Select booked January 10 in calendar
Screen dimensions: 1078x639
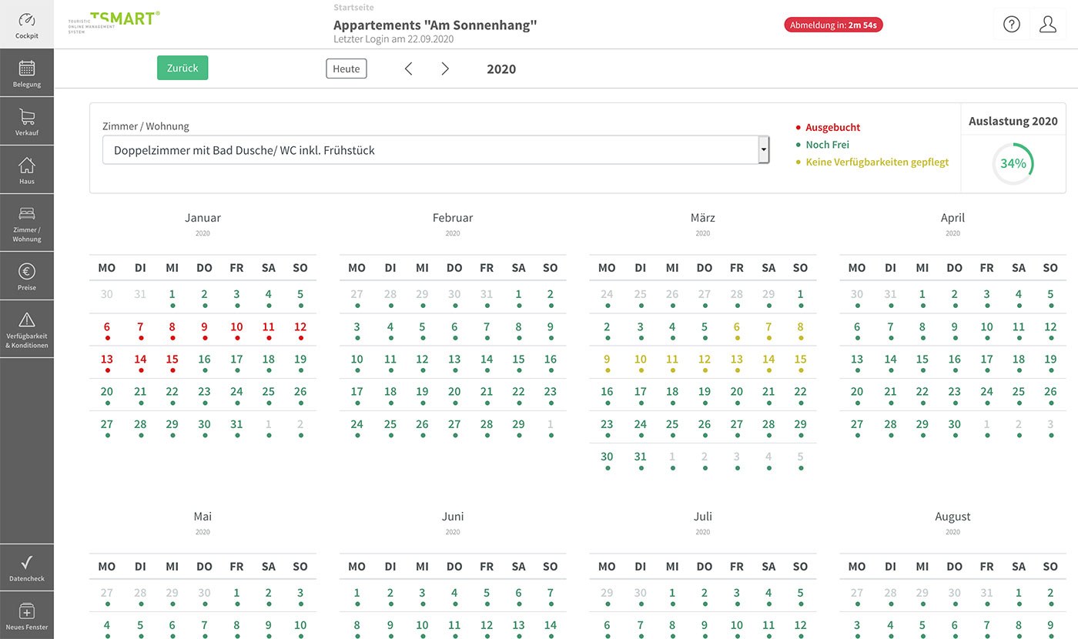(x=236, y=328)
